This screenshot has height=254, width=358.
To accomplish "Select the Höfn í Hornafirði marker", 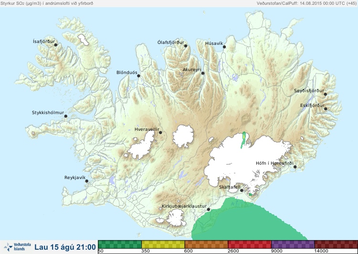I will [x=295, y=167].
